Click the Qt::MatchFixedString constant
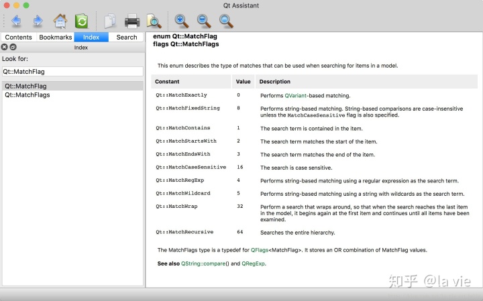Image resolution: width=483 pixels, height=301 pixels. point(188,109)
